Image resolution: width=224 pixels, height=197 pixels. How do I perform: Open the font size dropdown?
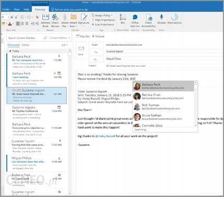(x=8, y=17)
